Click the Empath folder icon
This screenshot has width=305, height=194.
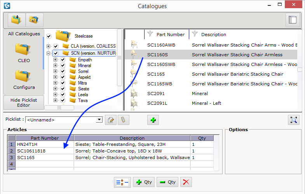tap(73, 60)
